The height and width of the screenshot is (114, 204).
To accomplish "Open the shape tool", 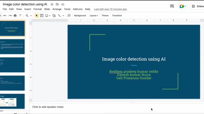I will pyautogui.click(x=54, y=16).
